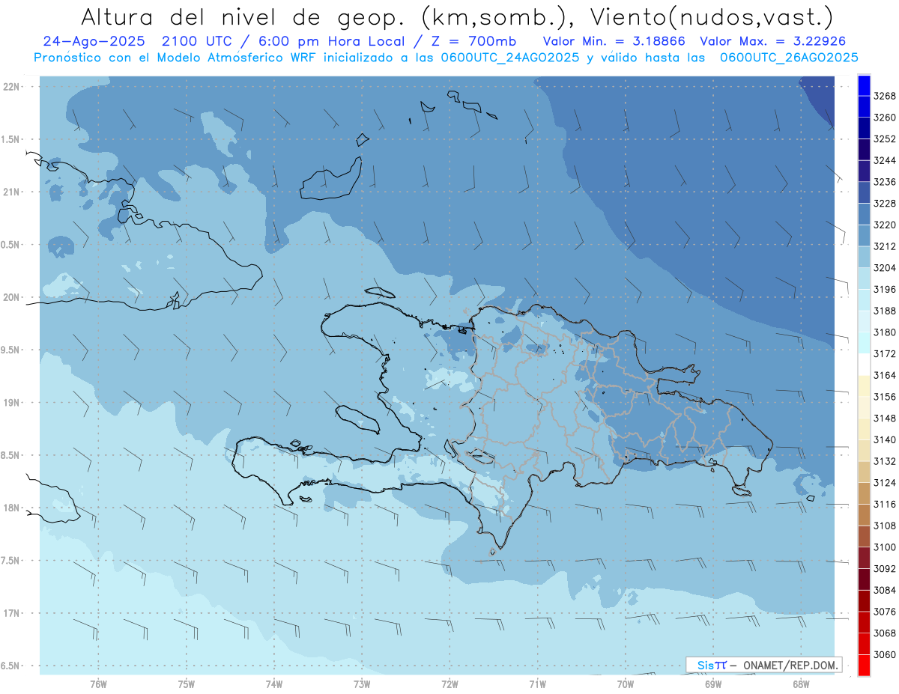Click the '17N' latitude axis label

(x=11, y=613)
